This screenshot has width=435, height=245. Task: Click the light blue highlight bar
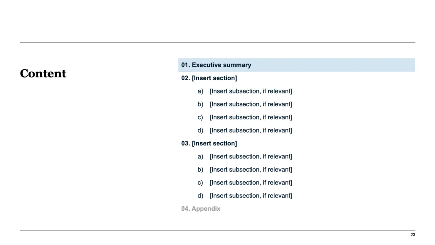coord(342,65)
